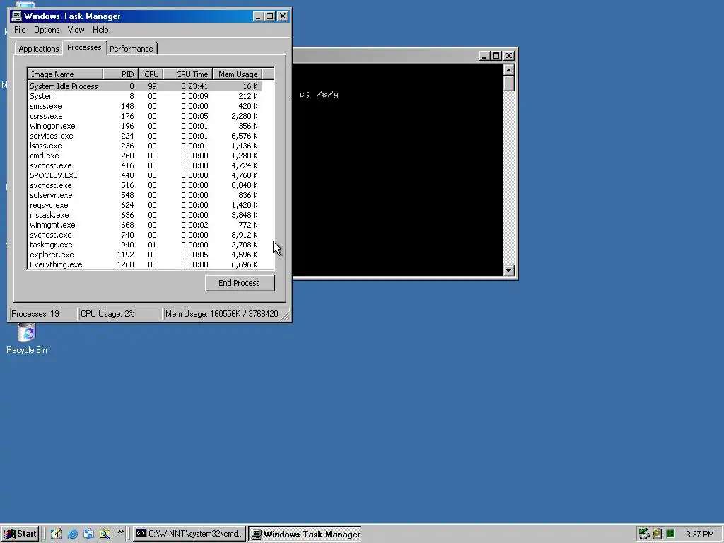
Task: Select svchost.exe with PID 740
Action: (144, 235)
